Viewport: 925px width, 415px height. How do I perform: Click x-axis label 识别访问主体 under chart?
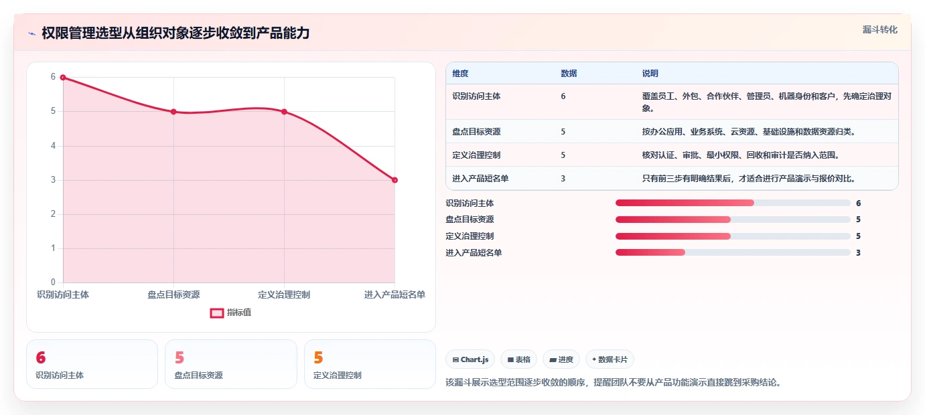[63, 295]
